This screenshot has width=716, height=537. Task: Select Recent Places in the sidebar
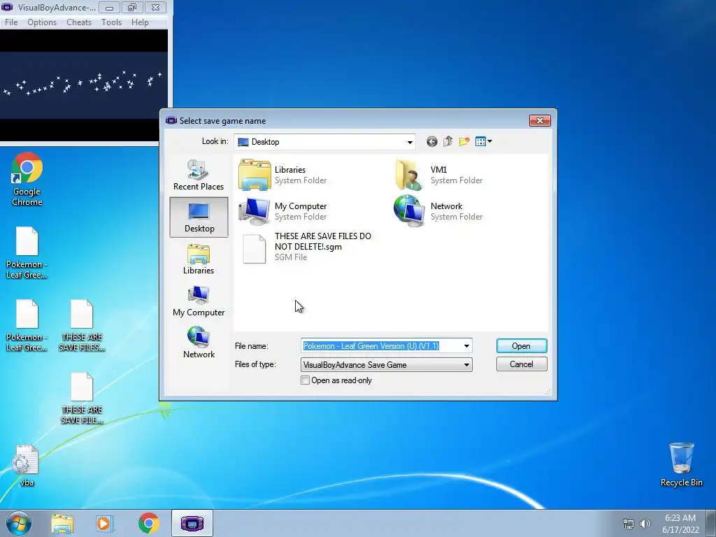[x=199, y=176]
